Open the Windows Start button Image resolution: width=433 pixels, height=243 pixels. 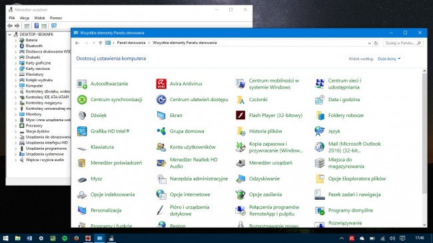5,238
